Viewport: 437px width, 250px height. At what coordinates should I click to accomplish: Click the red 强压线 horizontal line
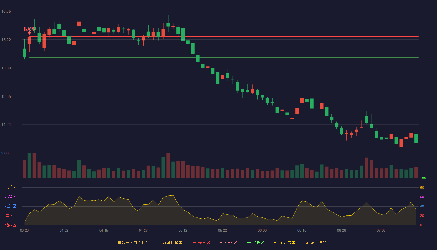(224, 37)
